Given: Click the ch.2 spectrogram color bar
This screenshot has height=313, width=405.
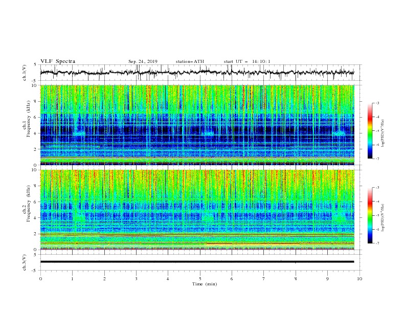Looking at the screenshot, I should [x=370, y=215].
